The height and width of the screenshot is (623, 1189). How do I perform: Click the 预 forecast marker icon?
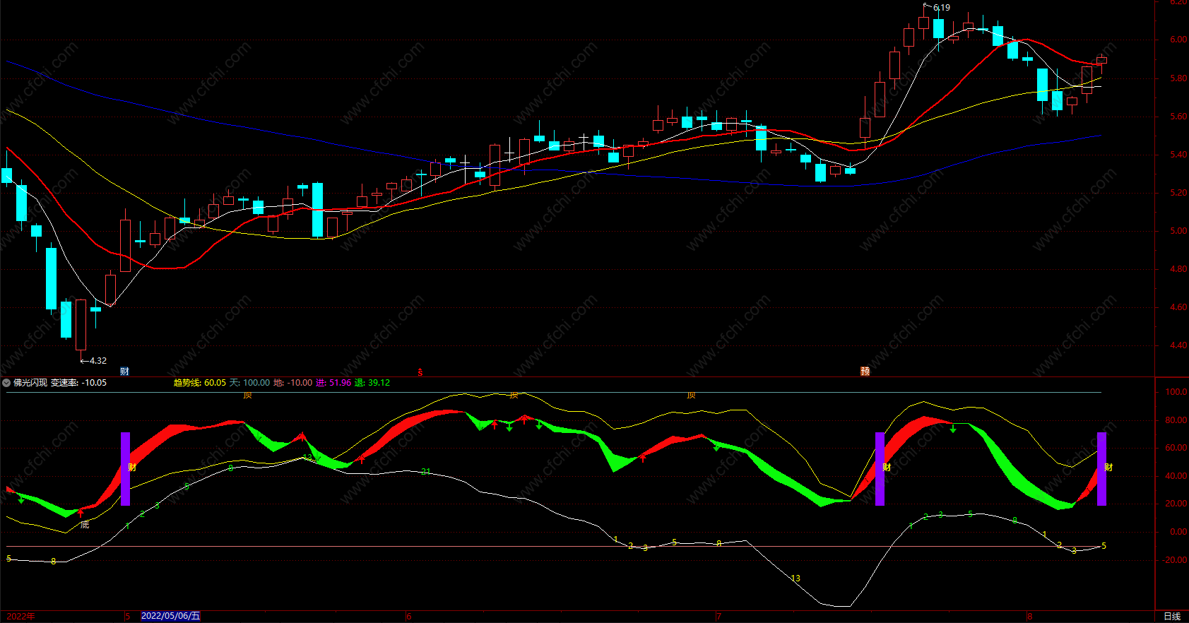[x=865, y=372]
